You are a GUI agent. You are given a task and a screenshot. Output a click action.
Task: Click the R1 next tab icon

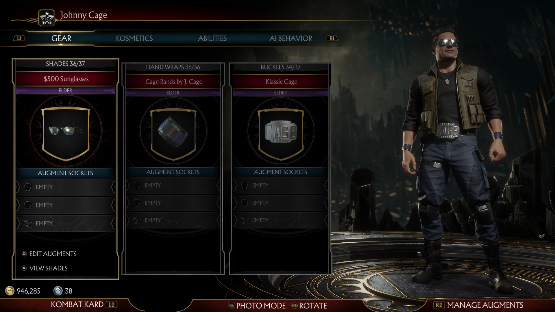pyautogui.click(x=332, y=38)
